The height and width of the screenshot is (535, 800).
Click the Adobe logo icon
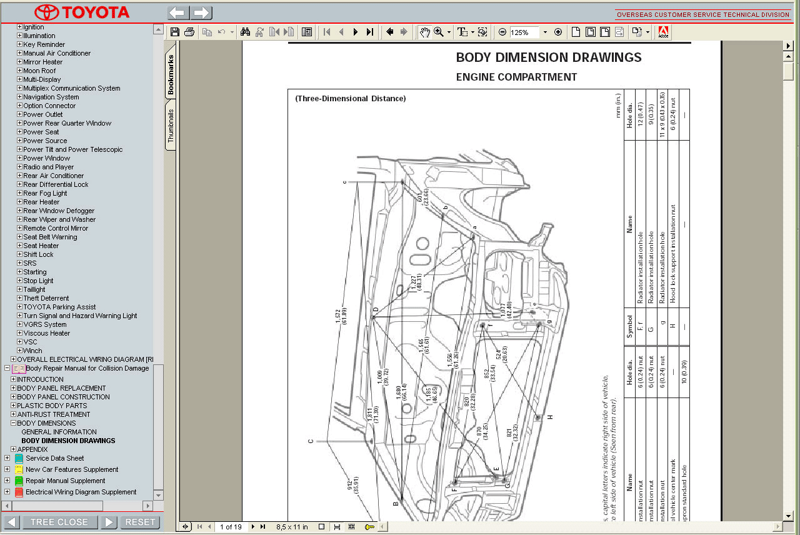pos(663,32)
